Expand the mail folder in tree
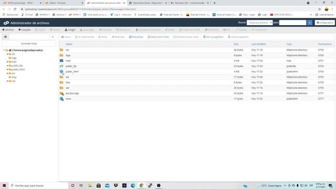 (7, 62)
